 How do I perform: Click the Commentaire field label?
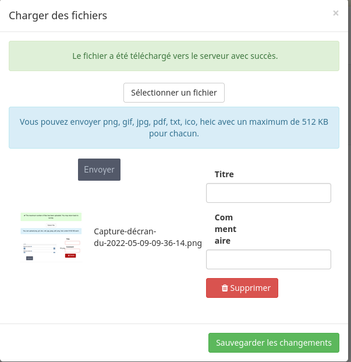tap(225, 229)
